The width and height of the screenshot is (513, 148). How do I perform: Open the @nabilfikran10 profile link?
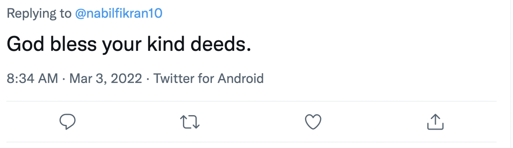[x=118, y=14]
